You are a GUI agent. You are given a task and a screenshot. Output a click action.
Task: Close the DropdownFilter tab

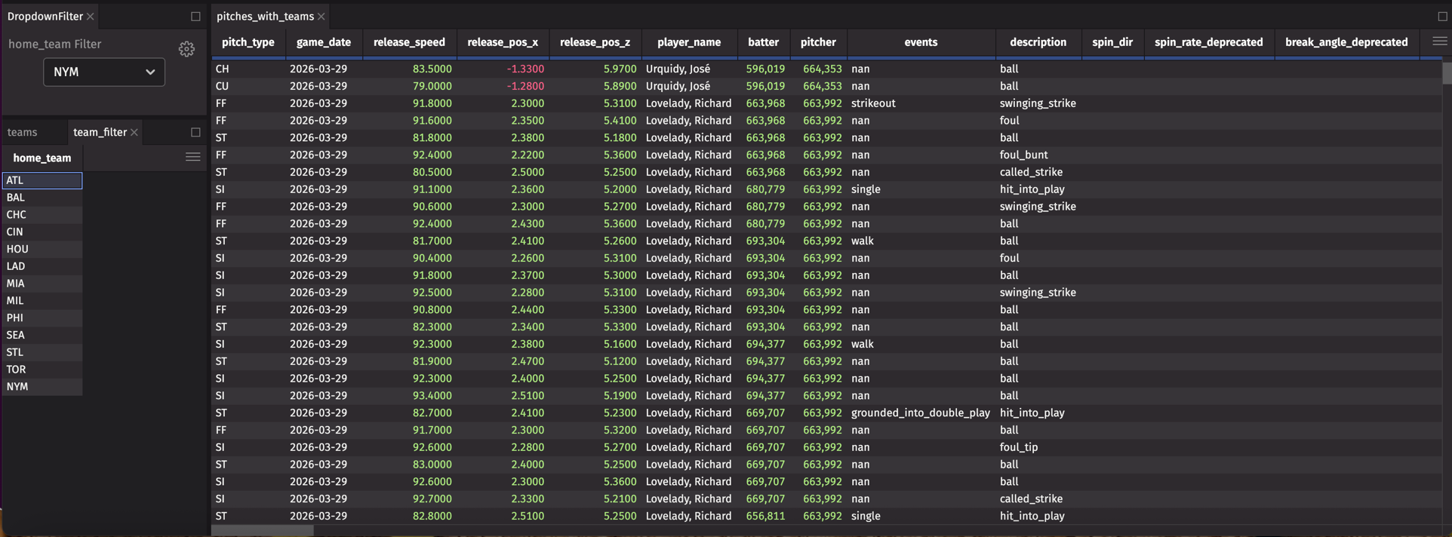[91, 17]
